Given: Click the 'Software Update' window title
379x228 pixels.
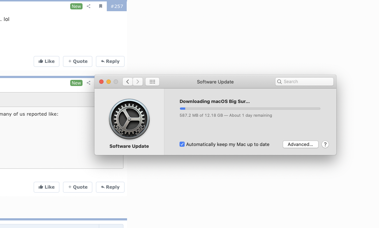Looking at the screenshot, I should tap(215, 82).
